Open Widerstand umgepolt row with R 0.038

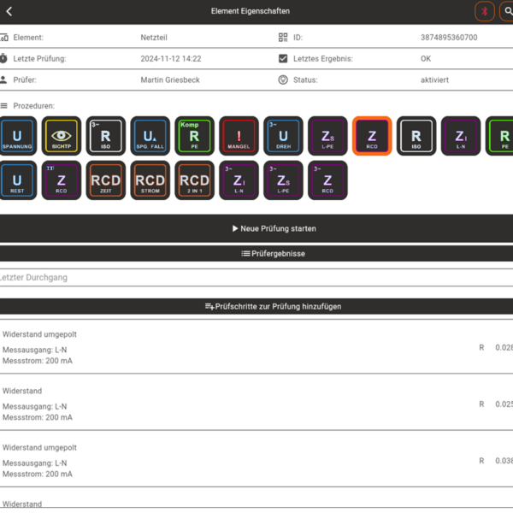pos(256,460)
